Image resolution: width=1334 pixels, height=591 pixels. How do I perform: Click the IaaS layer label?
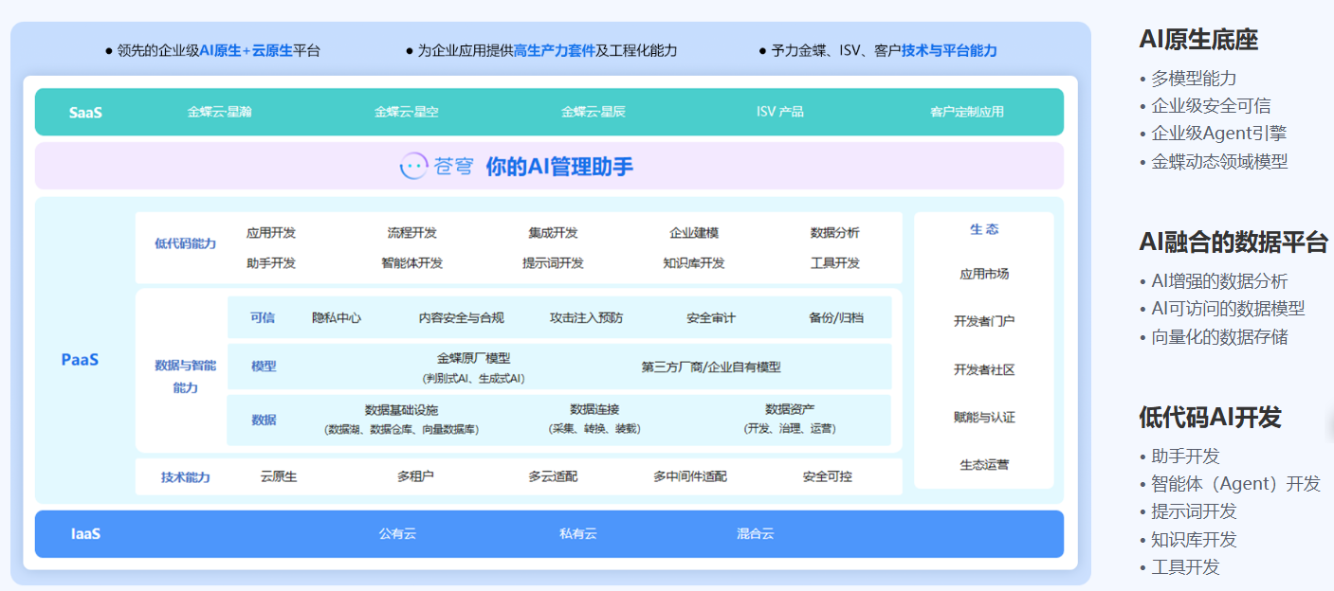click(85, 534)
